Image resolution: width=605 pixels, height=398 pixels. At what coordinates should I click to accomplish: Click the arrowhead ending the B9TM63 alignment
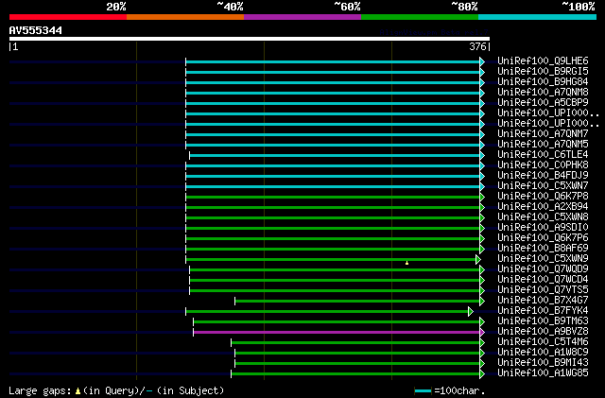point(482,322)
